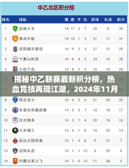The height and width of the screenshot is (168, 129).
Task: Click the 河北精英 team crest
Action: point(15,120)
